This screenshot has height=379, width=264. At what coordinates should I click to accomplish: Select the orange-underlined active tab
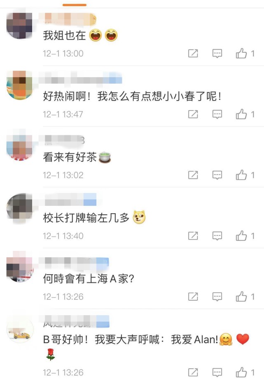click(74, 5)
